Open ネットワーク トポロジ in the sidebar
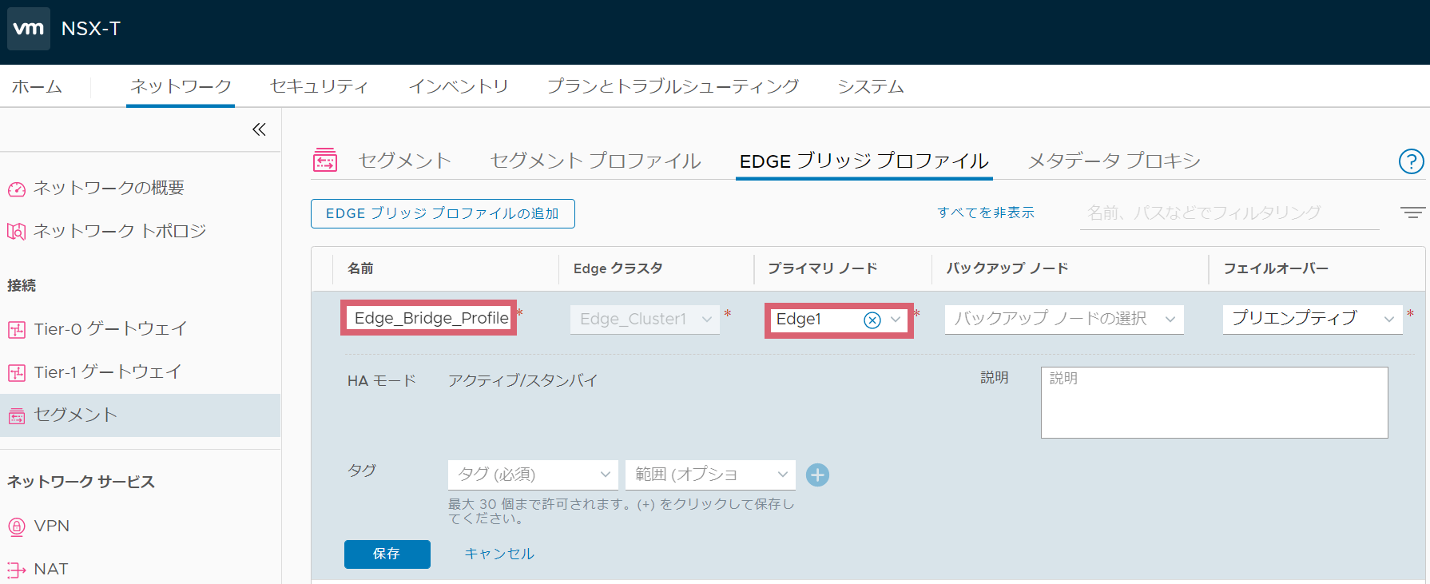1430x584 pixels. 119,231
